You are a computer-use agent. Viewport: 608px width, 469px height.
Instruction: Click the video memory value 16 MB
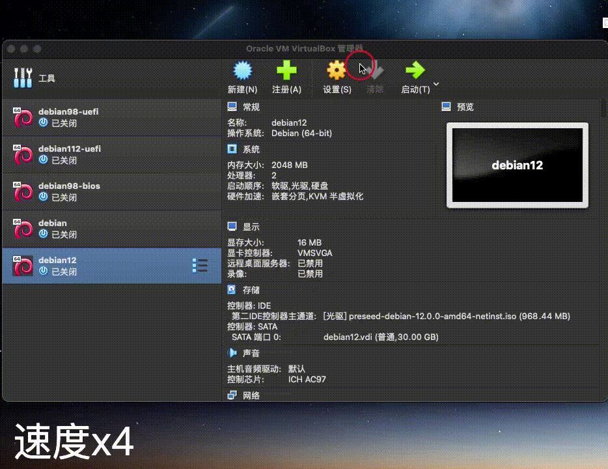click(x=309, y=243)
